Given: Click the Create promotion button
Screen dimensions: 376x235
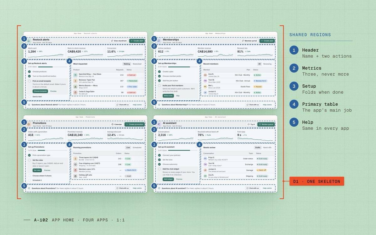Looking at the screenshot, I should tap(135, 124).
